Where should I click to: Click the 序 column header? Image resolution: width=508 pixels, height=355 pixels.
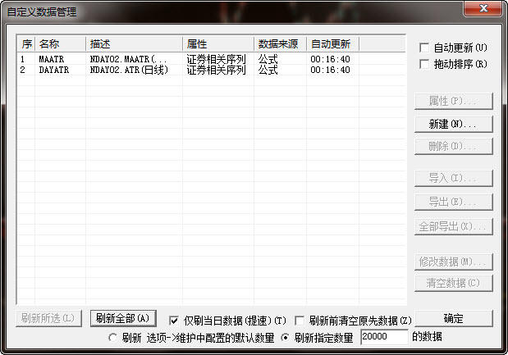click(x=26, y=44)
